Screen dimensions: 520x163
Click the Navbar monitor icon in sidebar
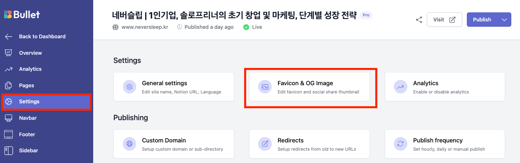pyautogui.click(x=8, y=118)
